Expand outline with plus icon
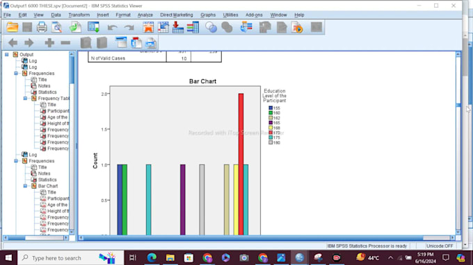This screenshot has width=473, height=265. [49, 43]
